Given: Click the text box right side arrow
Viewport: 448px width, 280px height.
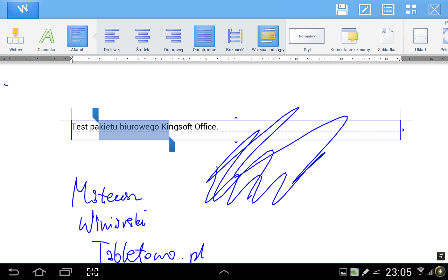Looking at the screenshot, I should pyautogui.click(x=403, y=130).
